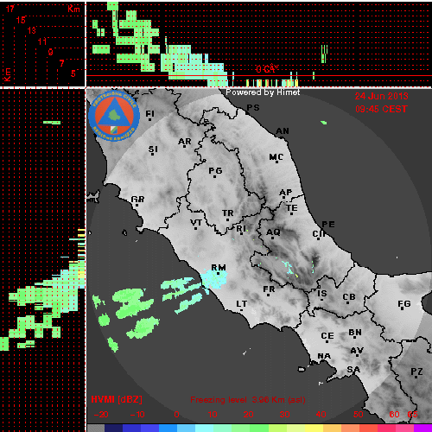Click the MC city label
This screenshot has height=432, width=432.
point(276,157)
